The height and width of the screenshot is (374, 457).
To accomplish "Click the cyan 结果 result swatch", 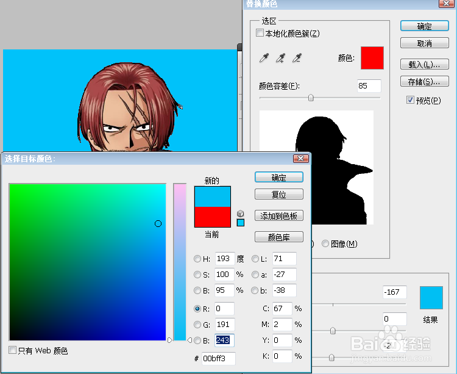I will coord(431,298).
